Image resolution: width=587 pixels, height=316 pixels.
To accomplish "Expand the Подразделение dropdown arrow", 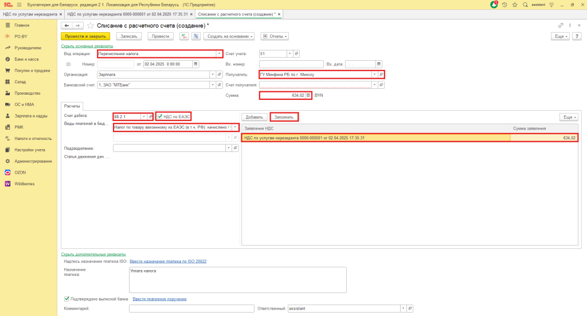I will tap(228, 149).
